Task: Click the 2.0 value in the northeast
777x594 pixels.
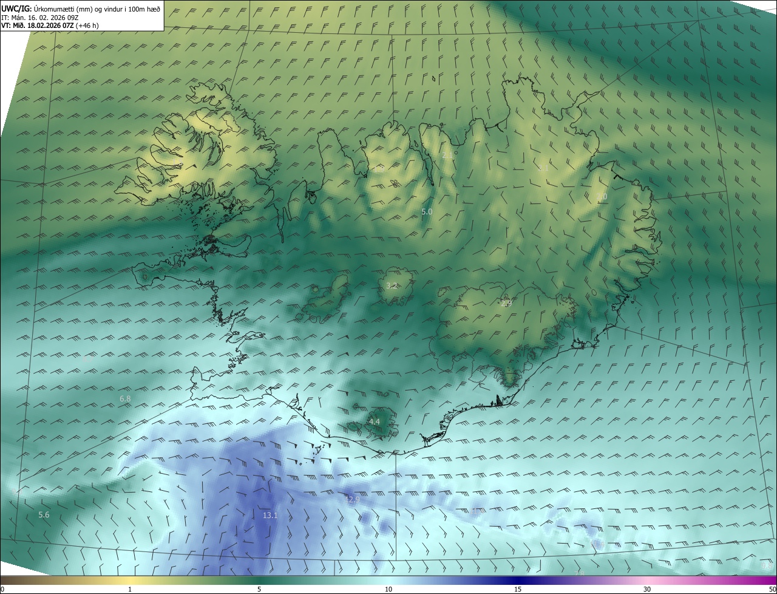Action: (602, 196)
